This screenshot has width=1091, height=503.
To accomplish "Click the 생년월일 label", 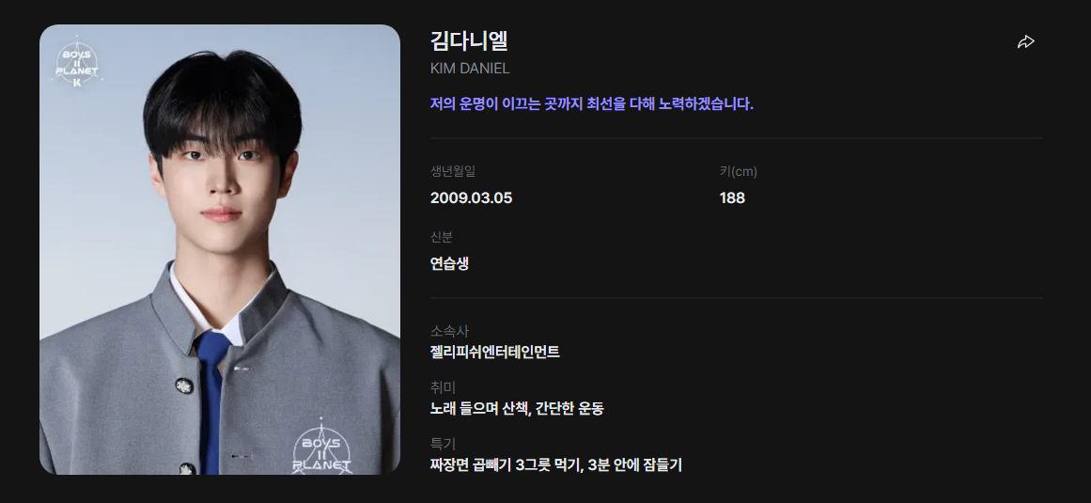I will 453,171.
